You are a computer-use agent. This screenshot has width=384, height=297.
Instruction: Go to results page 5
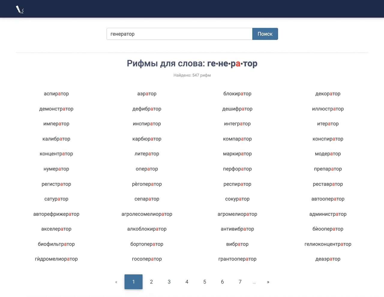(205, 282)
